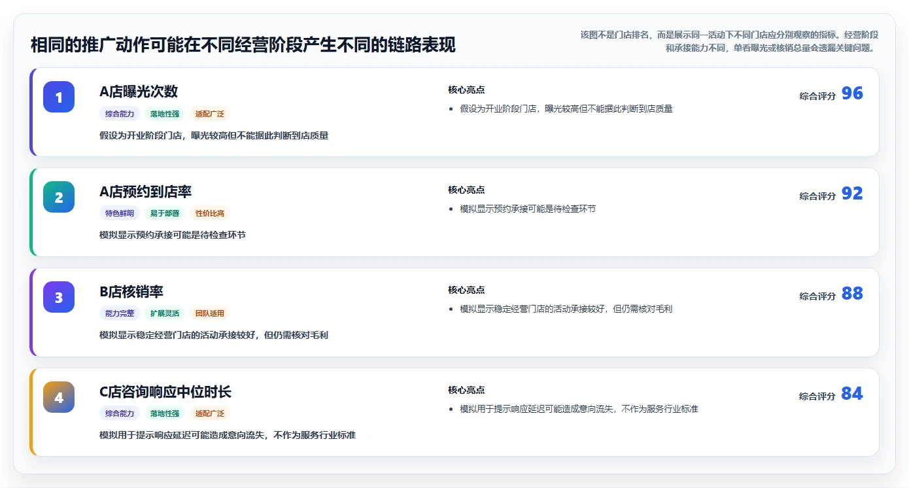The height and width of the screenshot is (488, 909).
Task: Select the 能力完整 tag
Action: tap(120, 313)
